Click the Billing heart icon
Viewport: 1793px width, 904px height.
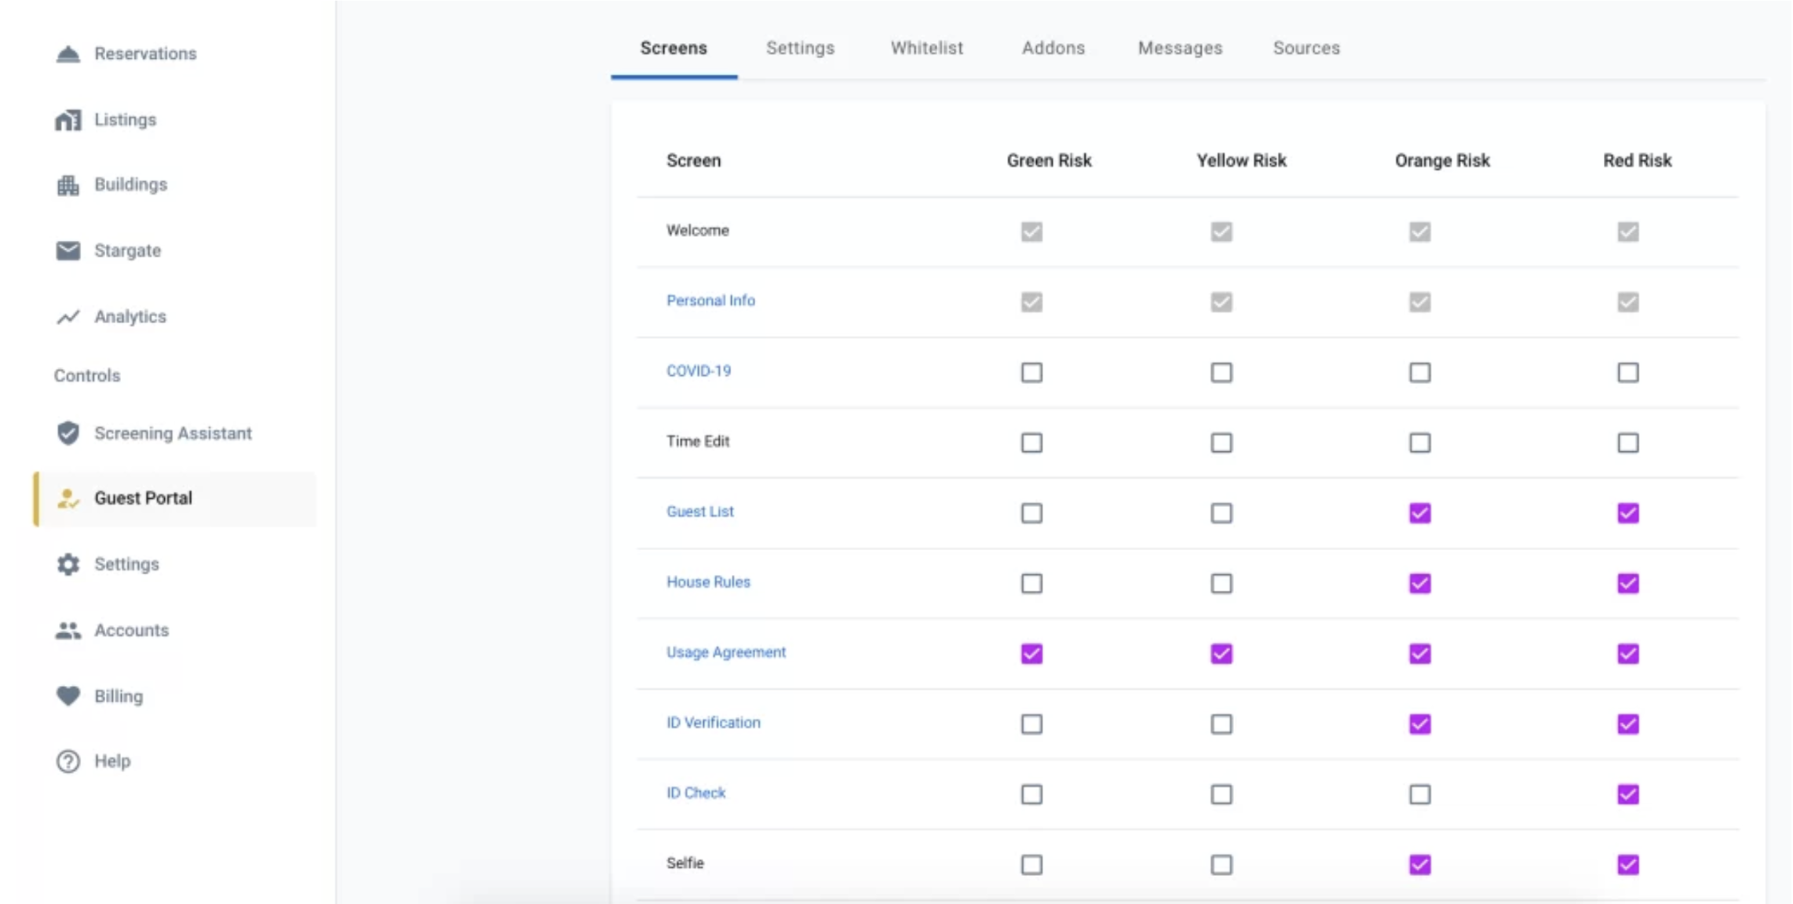68,695
